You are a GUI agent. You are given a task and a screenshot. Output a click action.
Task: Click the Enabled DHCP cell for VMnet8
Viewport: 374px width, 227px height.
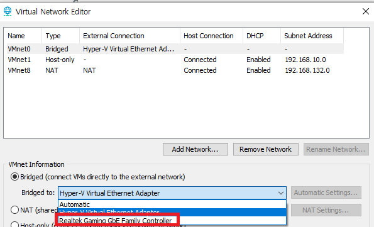(258, 70)
